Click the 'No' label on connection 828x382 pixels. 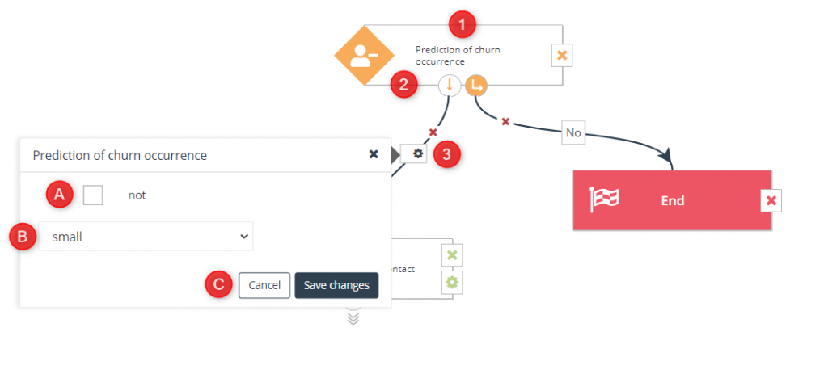[x=573, y=133]
